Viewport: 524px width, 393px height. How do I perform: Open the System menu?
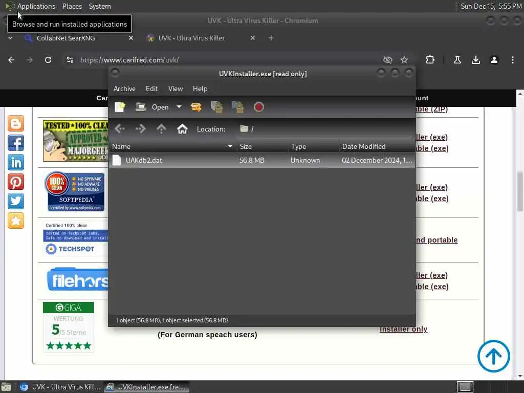tap(100, 6)
